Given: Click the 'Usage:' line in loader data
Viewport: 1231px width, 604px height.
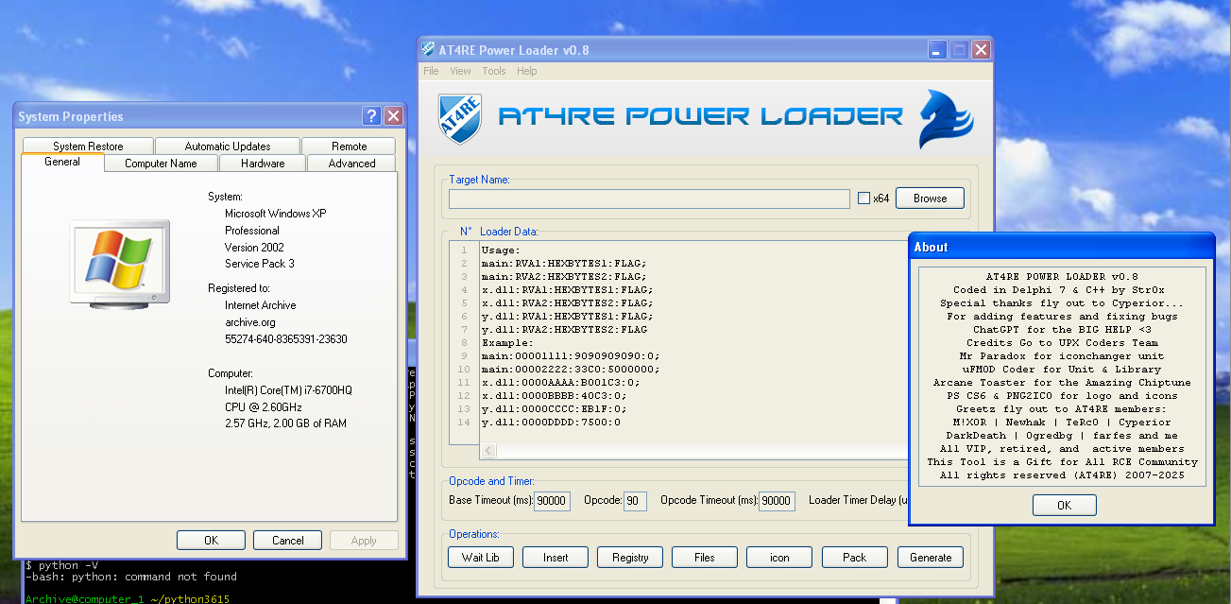Looking at the screenshot, I should pyautogui.click(x=500, y=250).
